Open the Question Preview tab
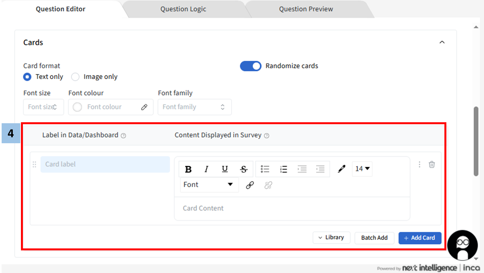The image size is (484, 273). click(x=306, y=9)
